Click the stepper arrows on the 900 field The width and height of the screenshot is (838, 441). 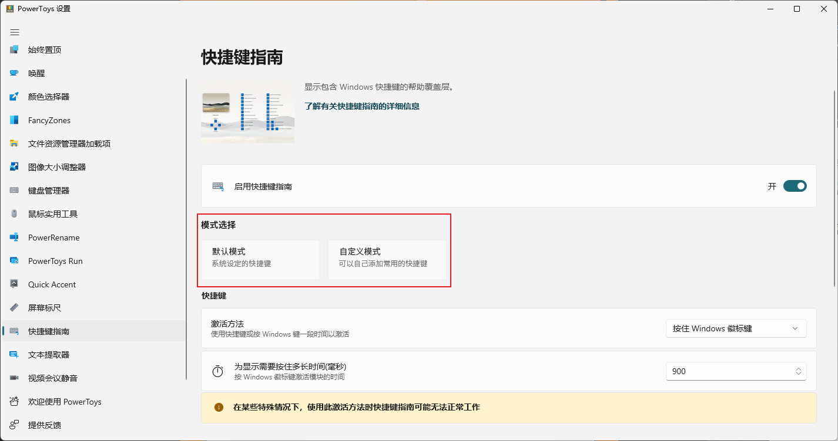[x=799, y=371]
